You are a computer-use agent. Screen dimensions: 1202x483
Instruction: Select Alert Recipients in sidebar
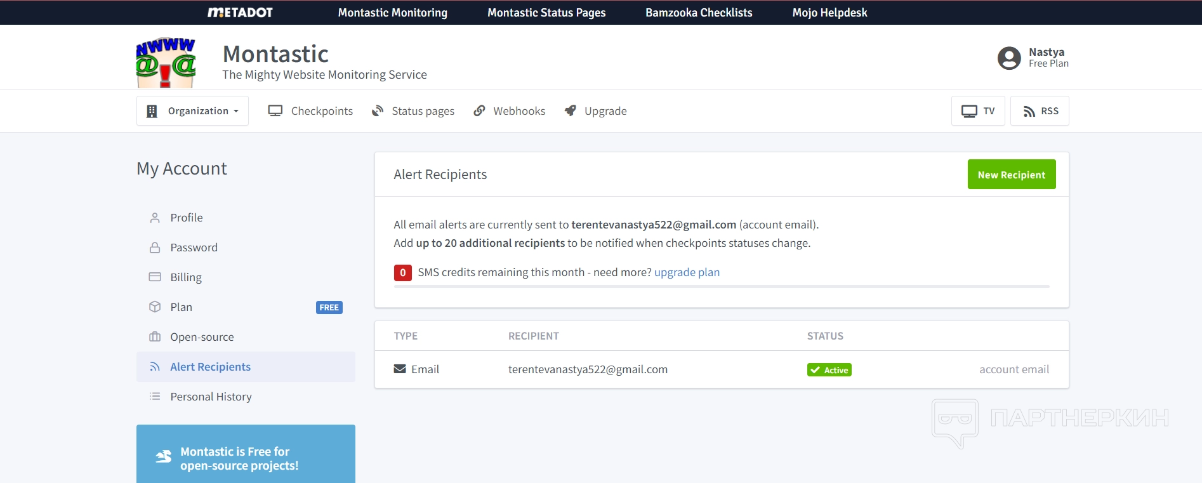click(x=246, y=367)
